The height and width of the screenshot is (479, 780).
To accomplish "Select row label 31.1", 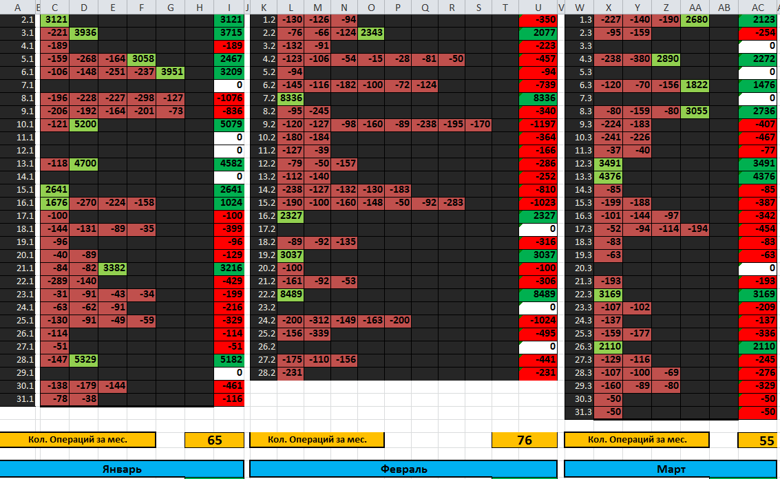I will pos(18,398).
